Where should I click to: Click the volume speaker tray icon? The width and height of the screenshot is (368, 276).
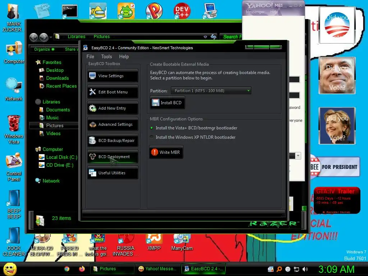tap(305, 269)
